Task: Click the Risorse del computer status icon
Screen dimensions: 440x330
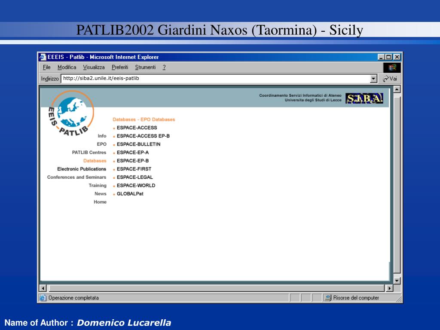Action: 327,298
